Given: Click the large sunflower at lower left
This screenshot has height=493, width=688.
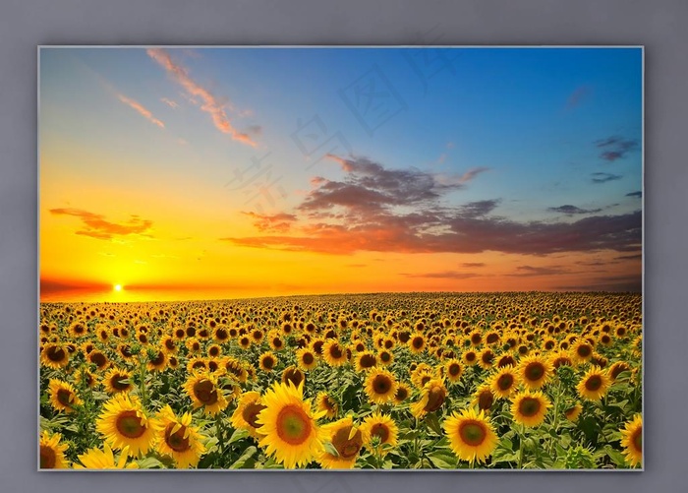Looking at the screenshot, I should point(126,423).
